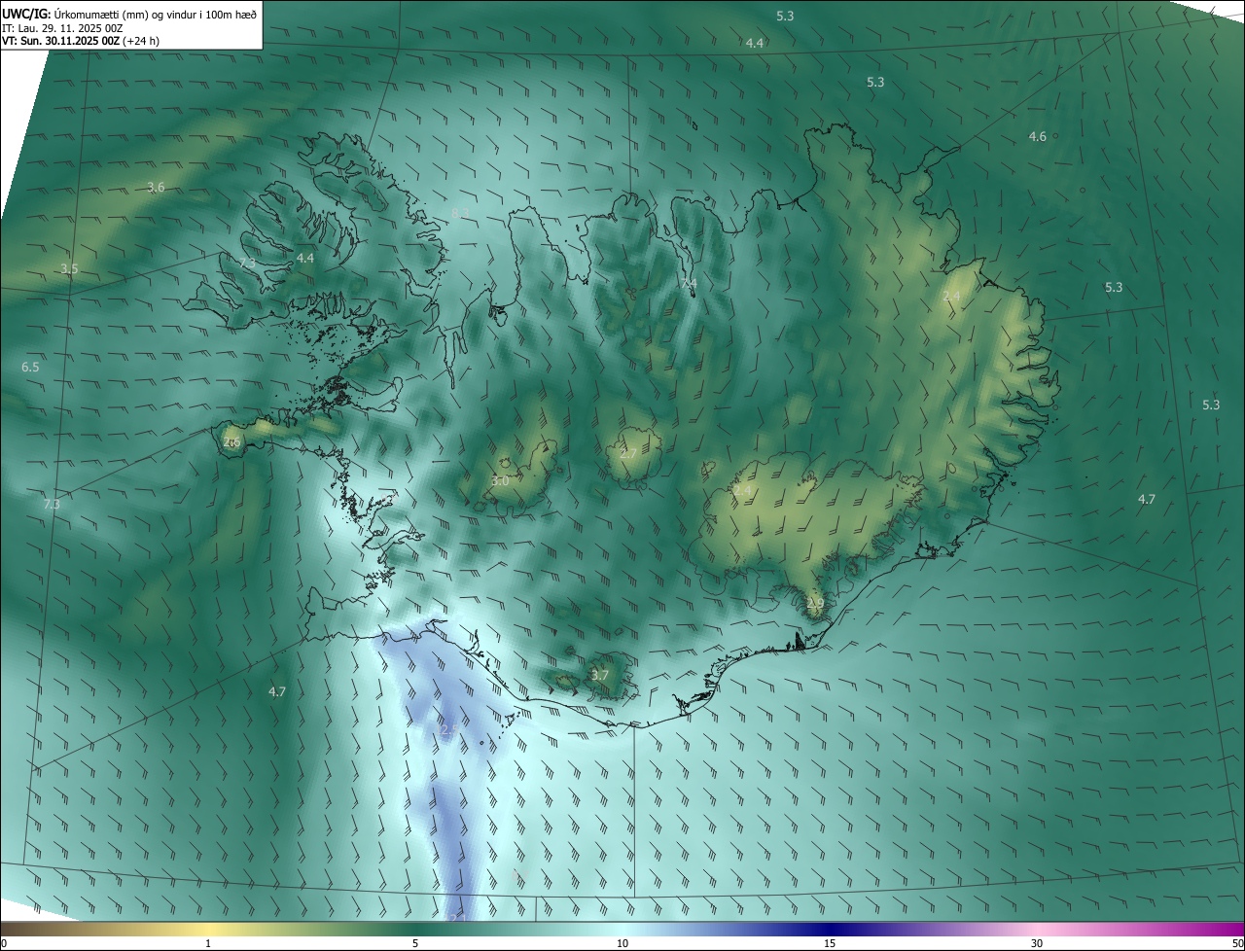This screenshot has height=951, width=1245.
Task: Click the 6.5 value label on the map
Action: tap(30, 367)
